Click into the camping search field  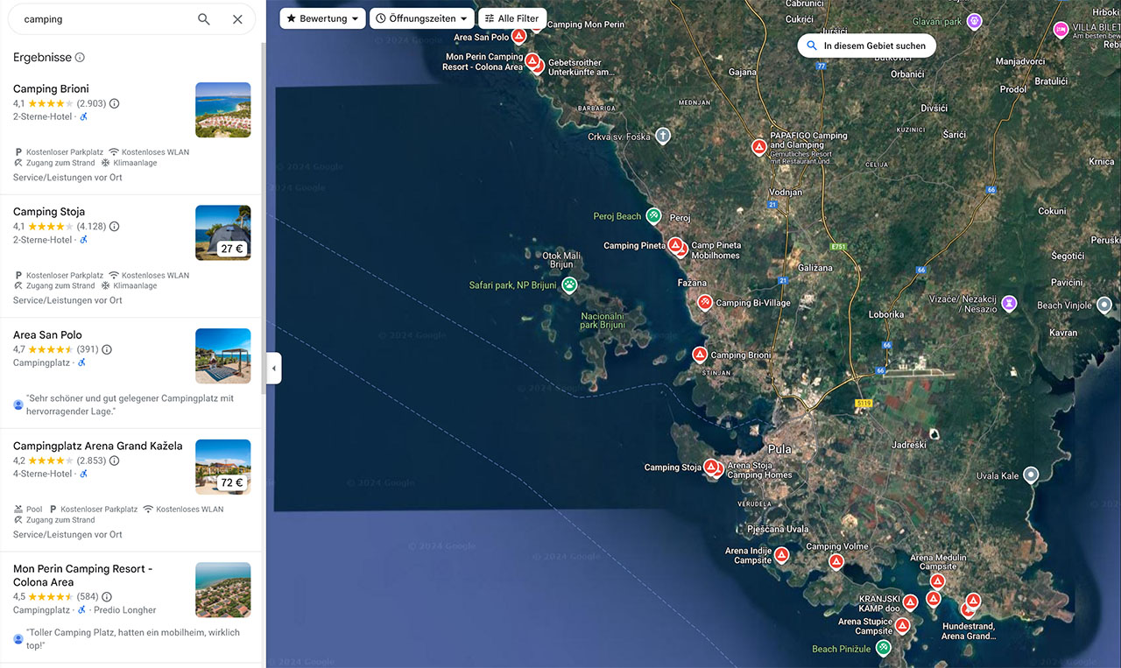point(105,19)
